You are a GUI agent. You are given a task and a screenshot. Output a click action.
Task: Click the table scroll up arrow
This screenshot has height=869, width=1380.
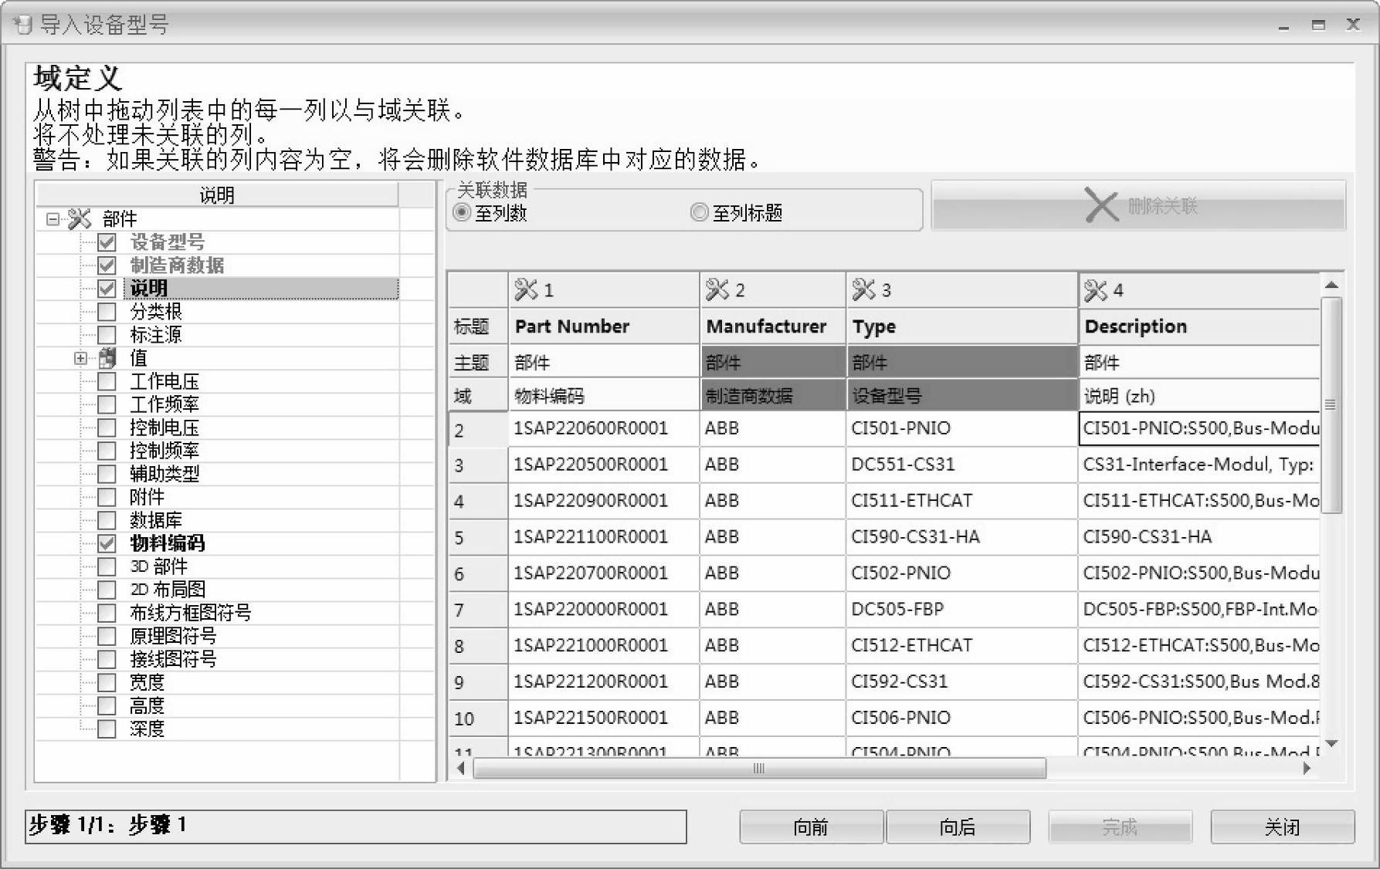(1331, 286)
